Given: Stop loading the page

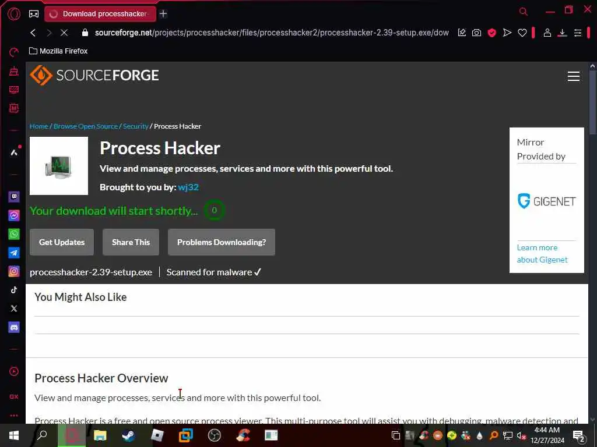Looking at the screenshot, I should point(64,33).
